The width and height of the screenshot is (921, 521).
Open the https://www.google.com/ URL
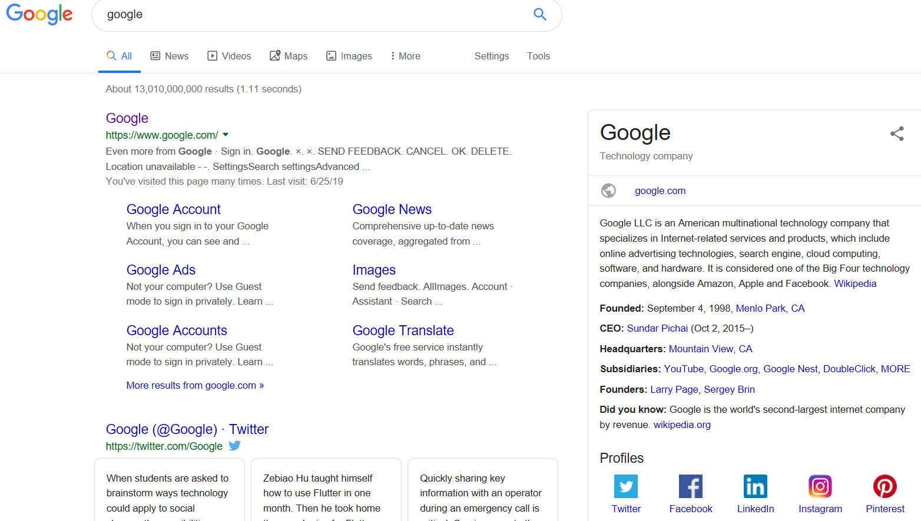[162, 135]
